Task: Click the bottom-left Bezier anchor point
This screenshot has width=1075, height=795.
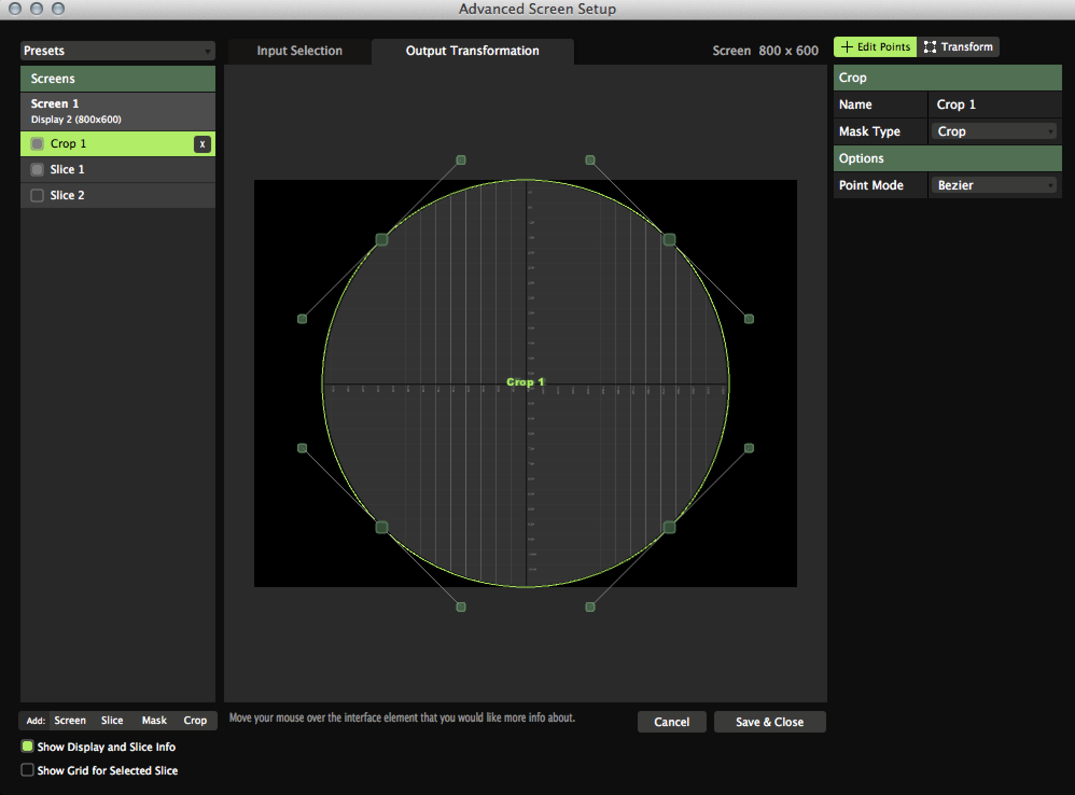Action: (x=382, y=527)
